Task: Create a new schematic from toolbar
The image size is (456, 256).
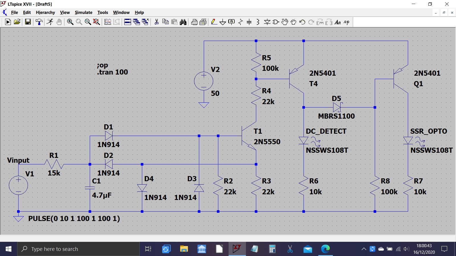Action: 8,22
